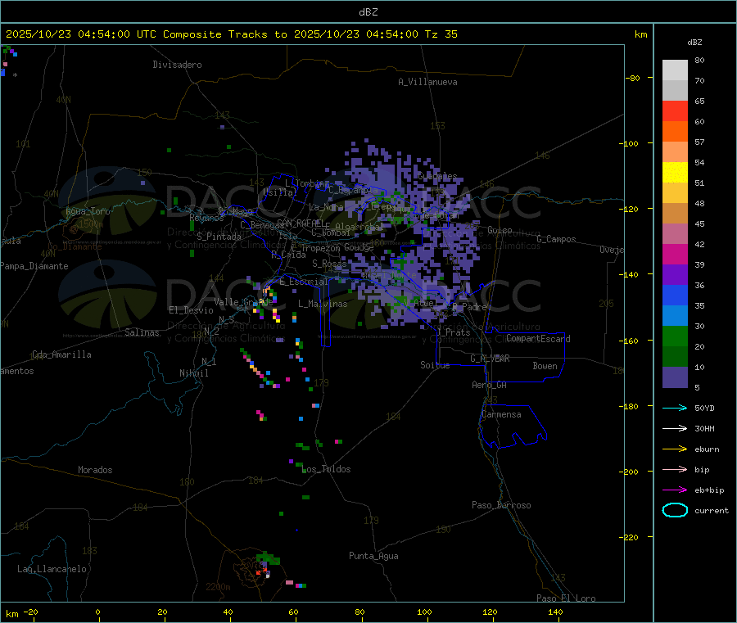Click the slate-purple 5 dBZ swatch
The image size is (737, 623).
[x=675, y=377]
